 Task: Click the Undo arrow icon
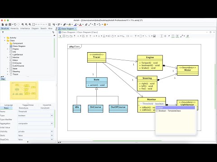point(15,24)
